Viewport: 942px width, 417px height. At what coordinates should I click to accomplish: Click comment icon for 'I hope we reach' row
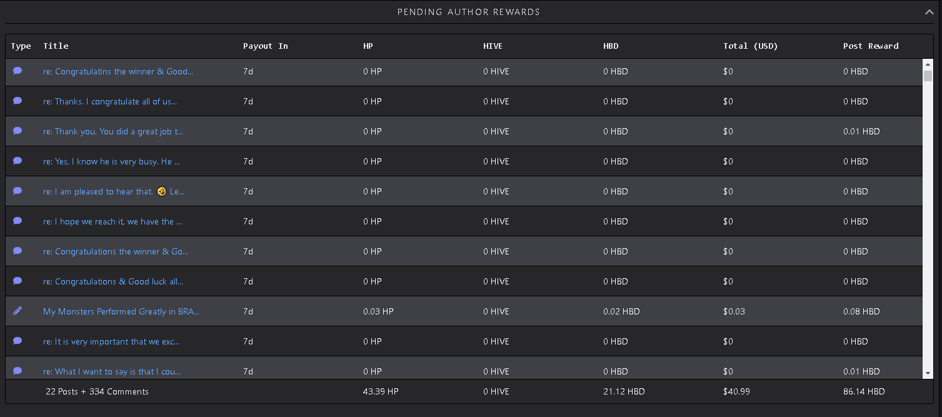coord(18,221)
